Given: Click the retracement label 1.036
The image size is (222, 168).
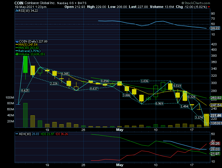Looking at the screenshot, I should [x=145, y=81].
